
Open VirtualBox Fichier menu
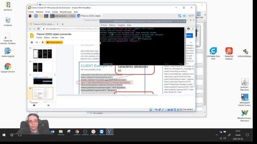click(31, 12)
